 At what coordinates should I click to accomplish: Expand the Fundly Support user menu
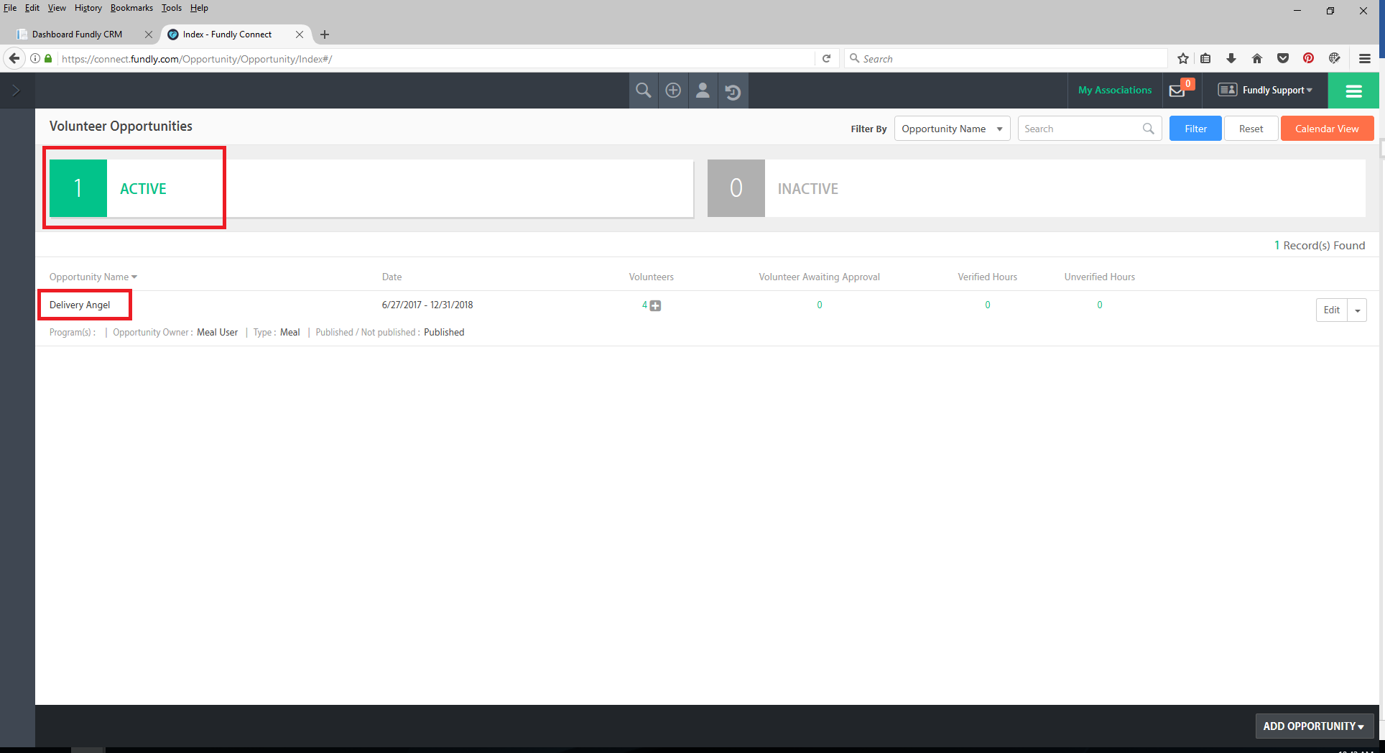(x=1266, y=91)
